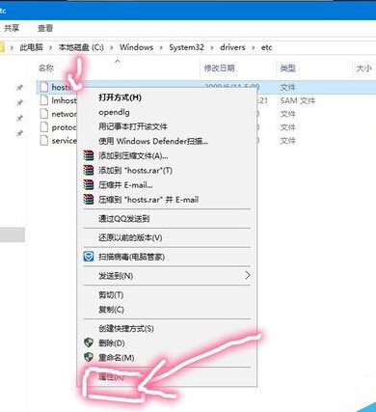Click the 文件 type cell of hosts row

click(x=287, y=87)
